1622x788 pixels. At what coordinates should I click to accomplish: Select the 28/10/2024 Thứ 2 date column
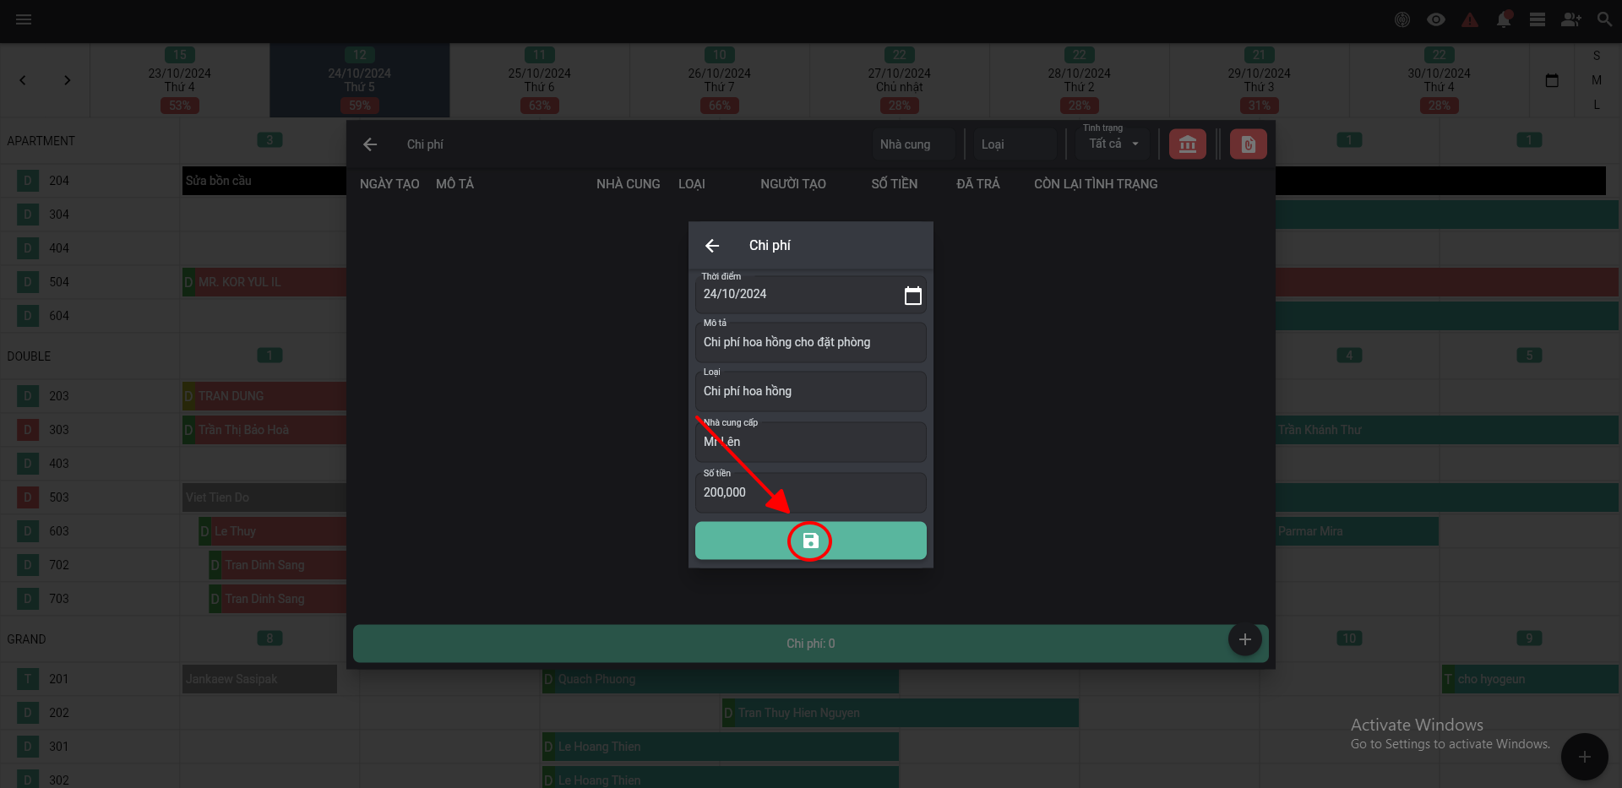1079,80
